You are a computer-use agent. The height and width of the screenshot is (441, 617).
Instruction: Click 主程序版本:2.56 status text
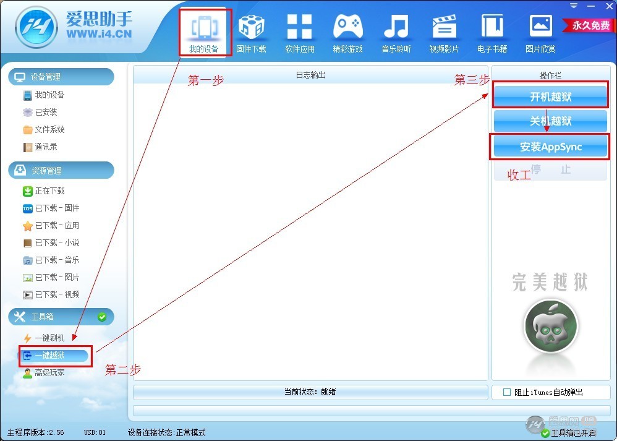pos(36,432)
